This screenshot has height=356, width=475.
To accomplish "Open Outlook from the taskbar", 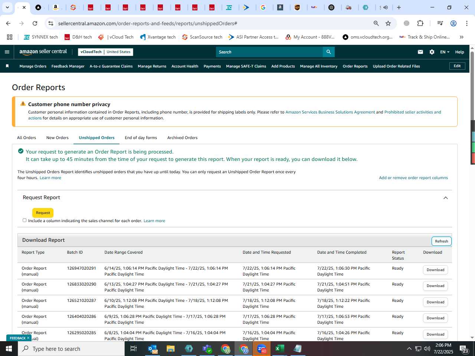I will pyautogui.click(x=153, y=349).
